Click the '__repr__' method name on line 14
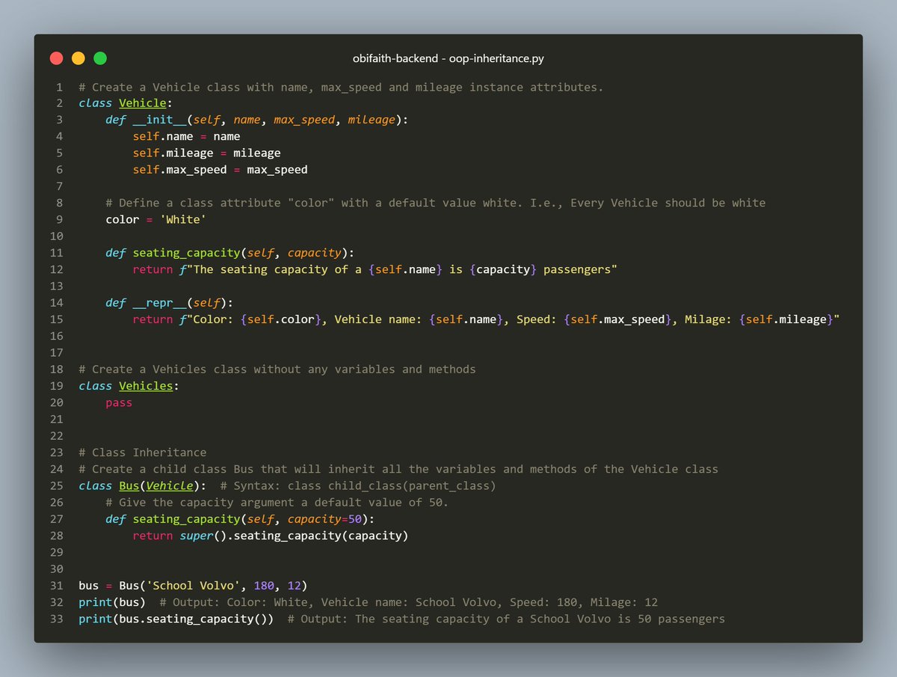This screenshot has width=897, height=677. pyautogui.click(x=159, y=303)
